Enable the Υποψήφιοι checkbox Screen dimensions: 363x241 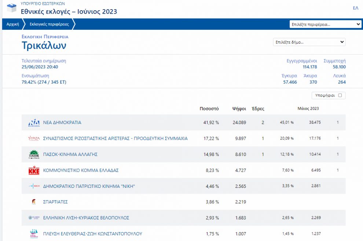point(340,95)
